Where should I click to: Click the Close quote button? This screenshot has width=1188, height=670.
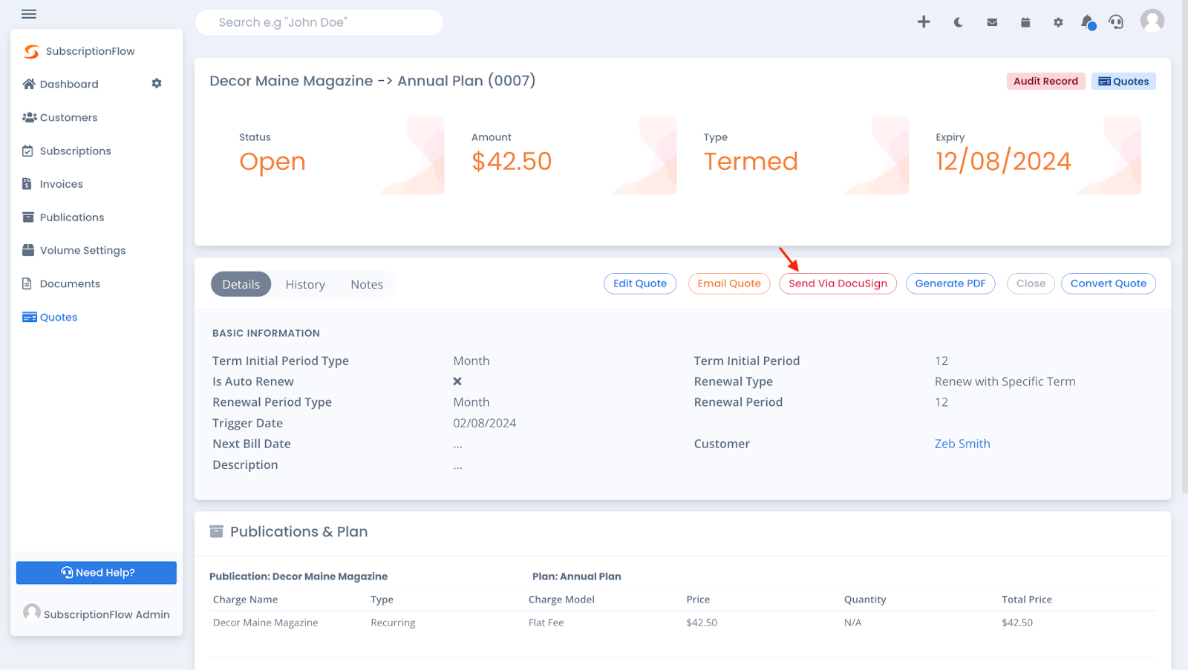tap(1031, 283)
